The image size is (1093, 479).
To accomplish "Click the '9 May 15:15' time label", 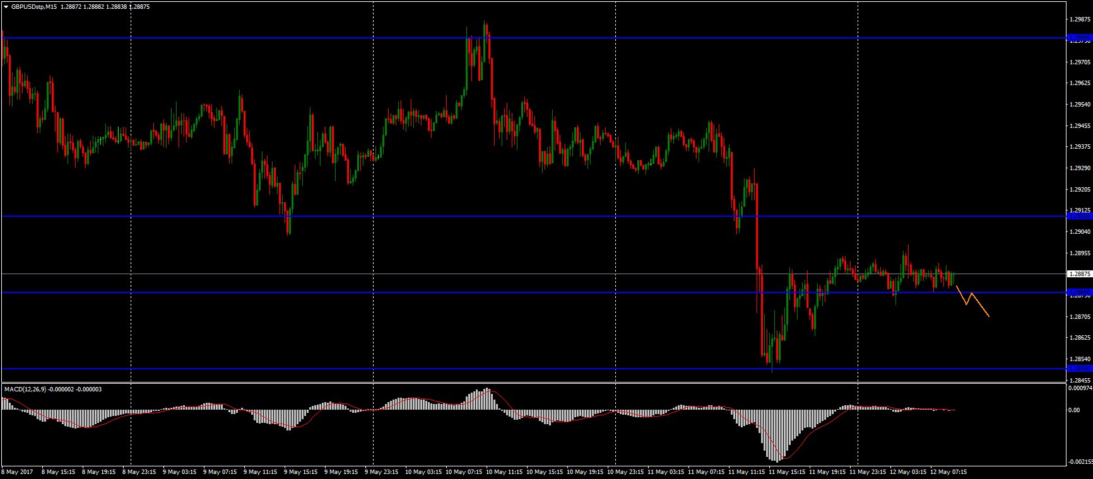I will click(x=302, y=471).
